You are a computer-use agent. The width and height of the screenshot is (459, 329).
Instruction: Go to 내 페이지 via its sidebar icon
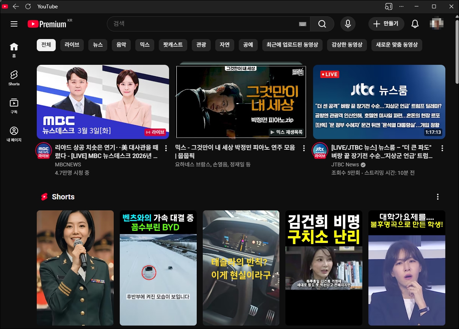click(14, 133)
